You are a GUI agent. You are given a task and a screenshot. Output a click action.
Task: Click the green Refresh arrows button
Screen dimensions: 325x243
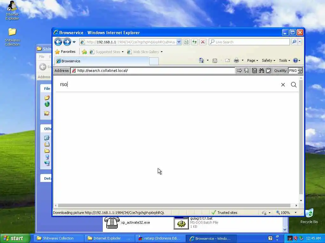(x=195, y=42)
